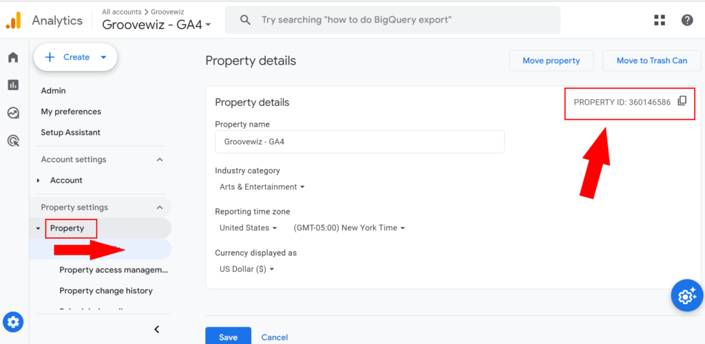Collapse the Property settings section chevron

pos(160,208)
